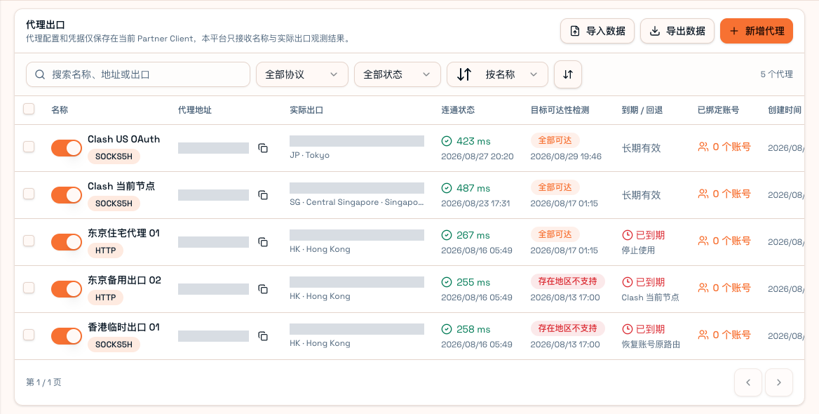This screenshot has width=819, height=414.
Task: Turn off the 东京住宅代理 01 switch
Action: (x=67, y=242)
